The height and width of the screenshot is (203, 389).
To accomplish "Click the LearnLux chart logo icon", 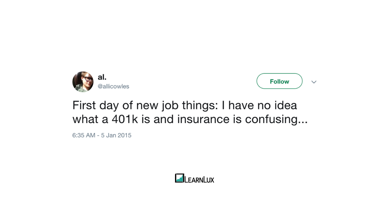I will pyautogui.click(x=180, y=178).
